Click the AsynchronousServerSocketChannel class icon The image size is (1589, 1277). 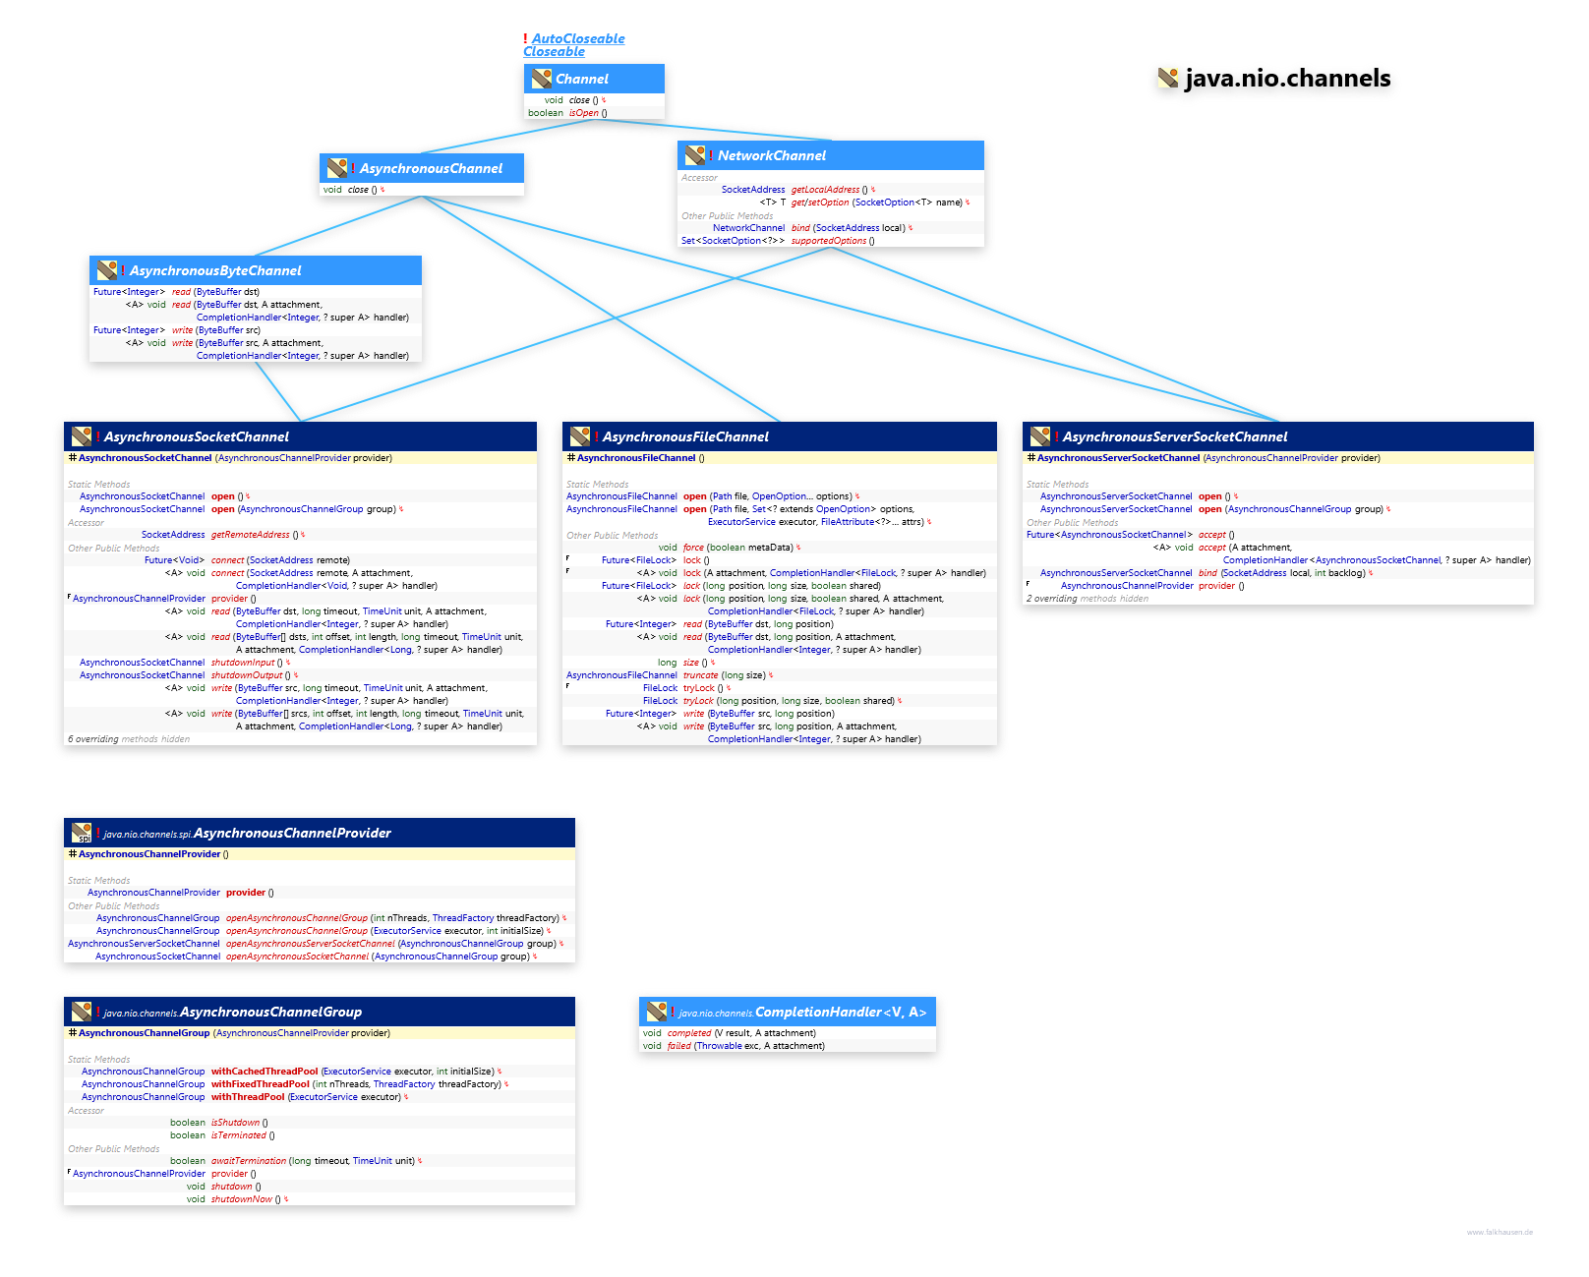1040,436
